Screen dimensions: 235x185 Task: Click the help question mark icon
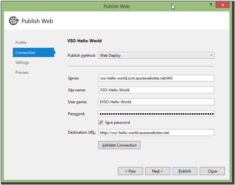(211, 5)
